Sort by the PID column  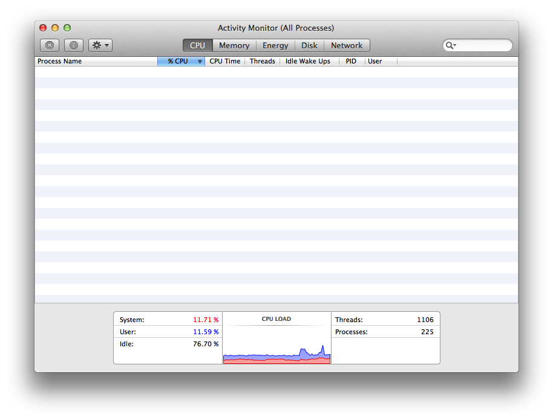coord(351,61)
